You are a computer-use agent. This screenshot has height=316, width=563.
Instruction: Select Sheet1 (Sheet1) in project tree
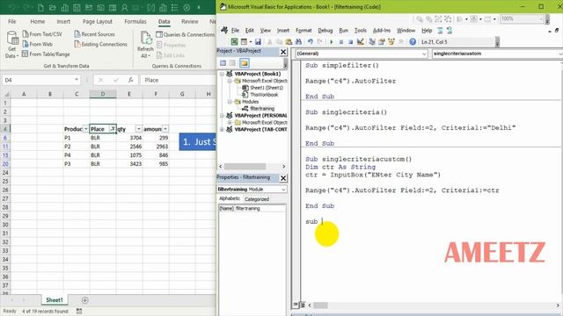262,88
